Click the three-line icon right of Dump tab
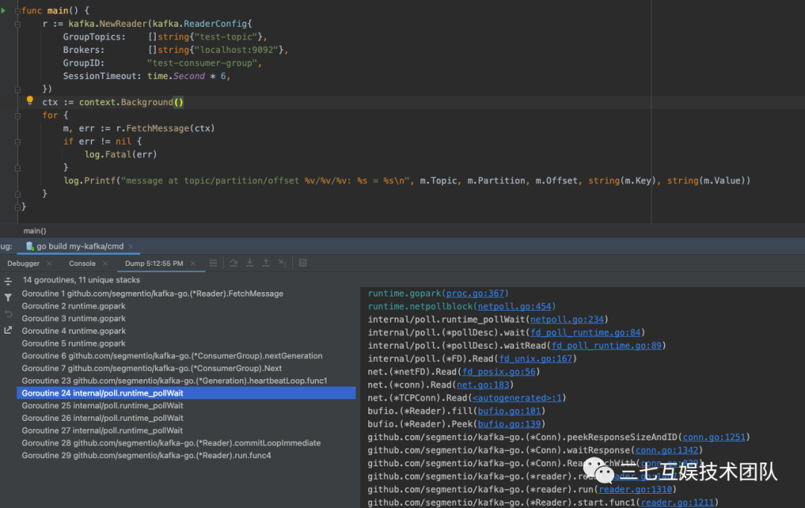 pos(213,263)
